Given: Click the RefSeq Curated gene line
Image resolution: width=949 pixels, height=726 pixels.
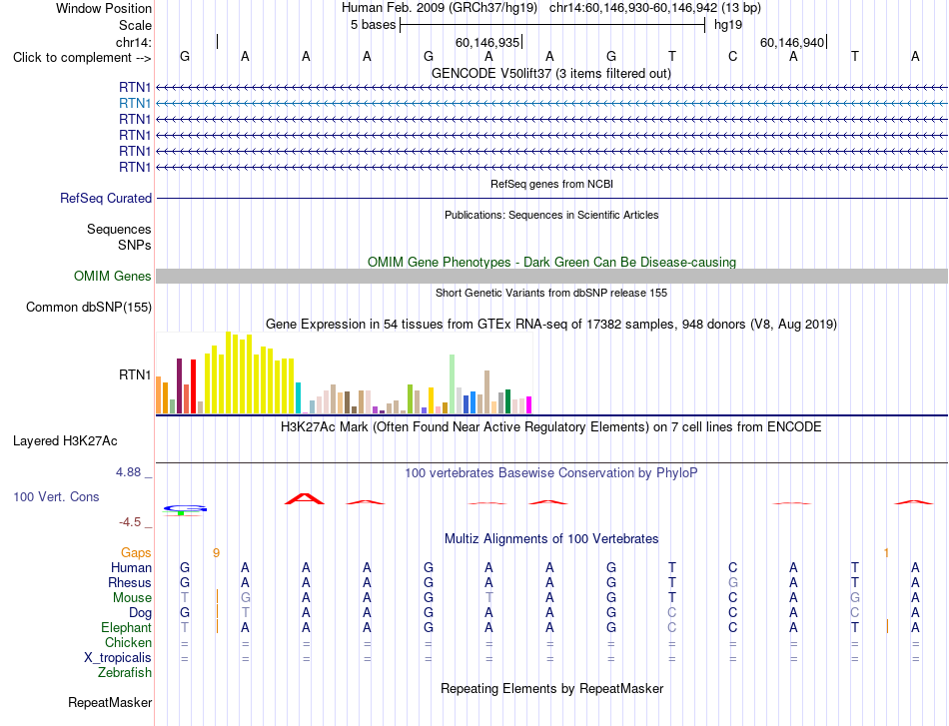Looking at the screenshot, I should click(x=551, y=198).
